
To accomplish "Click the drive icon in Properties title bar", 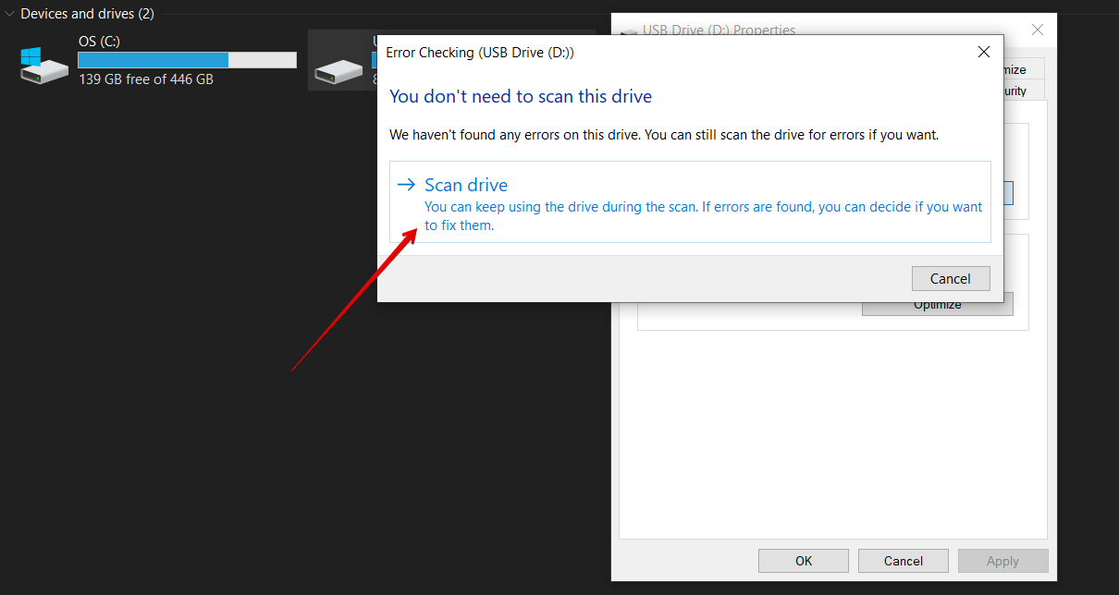I will (x=629, y=31).
